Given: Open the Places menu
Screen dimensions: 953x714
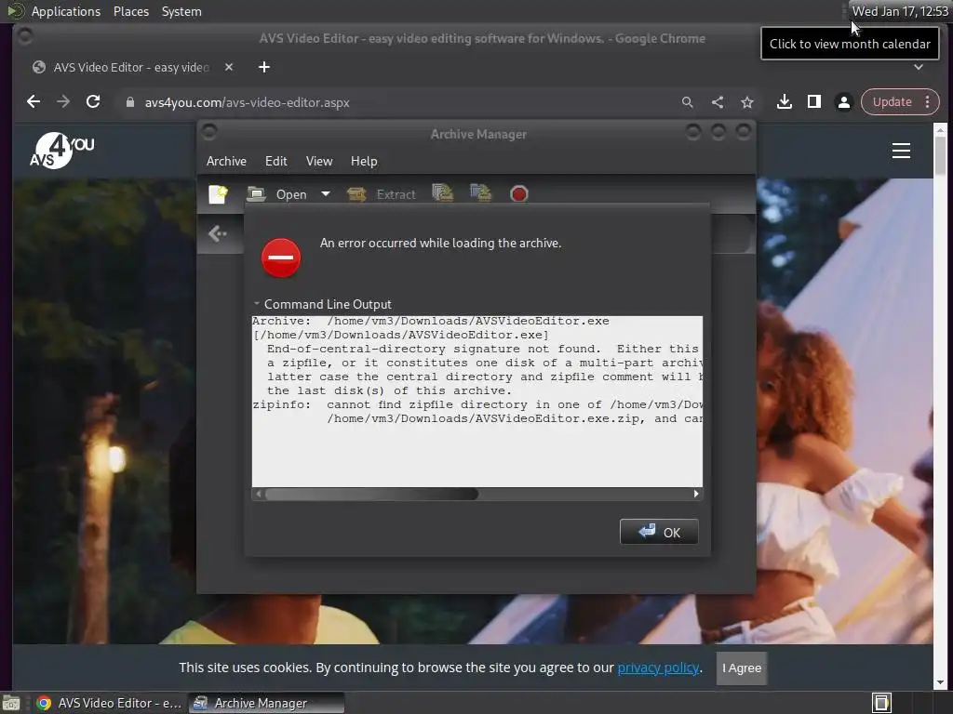Looking at the screenshot, I should point(131,11).
